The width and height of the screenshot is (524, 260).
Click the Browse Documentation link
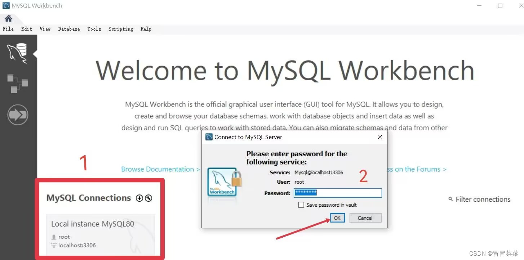click(160, 169)
